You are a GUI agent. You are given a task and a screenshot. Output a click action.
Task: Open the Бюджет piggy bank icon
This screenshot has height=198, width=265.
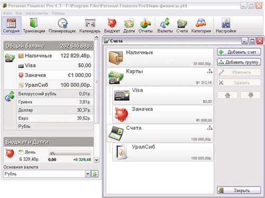(112, 25)
